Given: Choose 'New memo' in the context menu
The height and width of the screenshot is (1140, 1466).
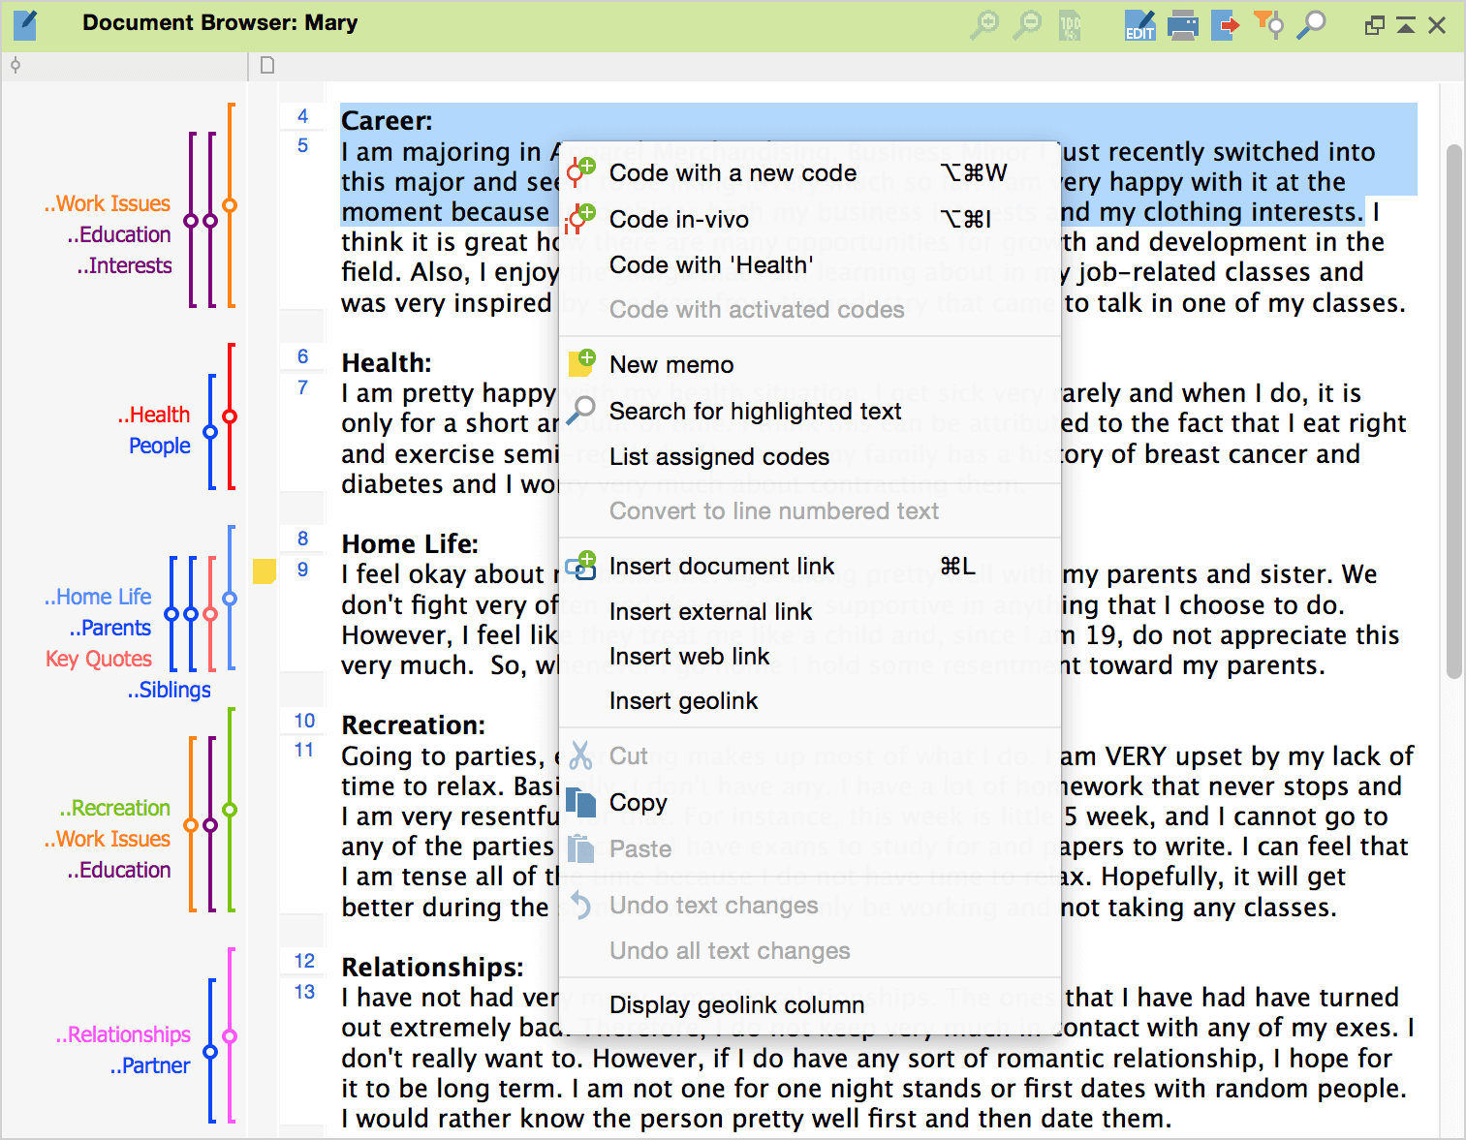Looking at the screenshot, I should 671,365.
